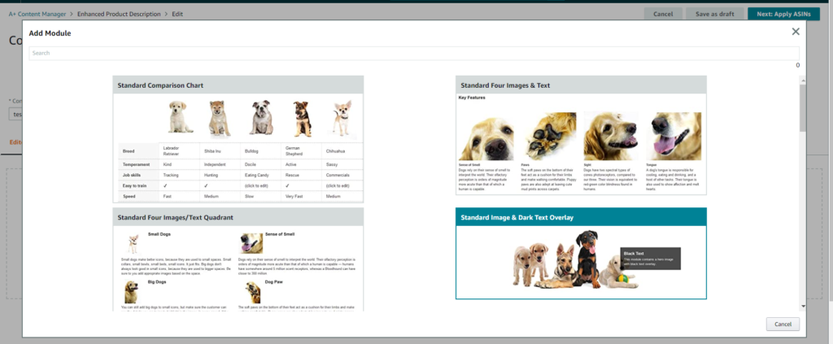Go to Enhanced Product Description breadcrumb
The width and height of the screenshot is (833, 344).
119,14
